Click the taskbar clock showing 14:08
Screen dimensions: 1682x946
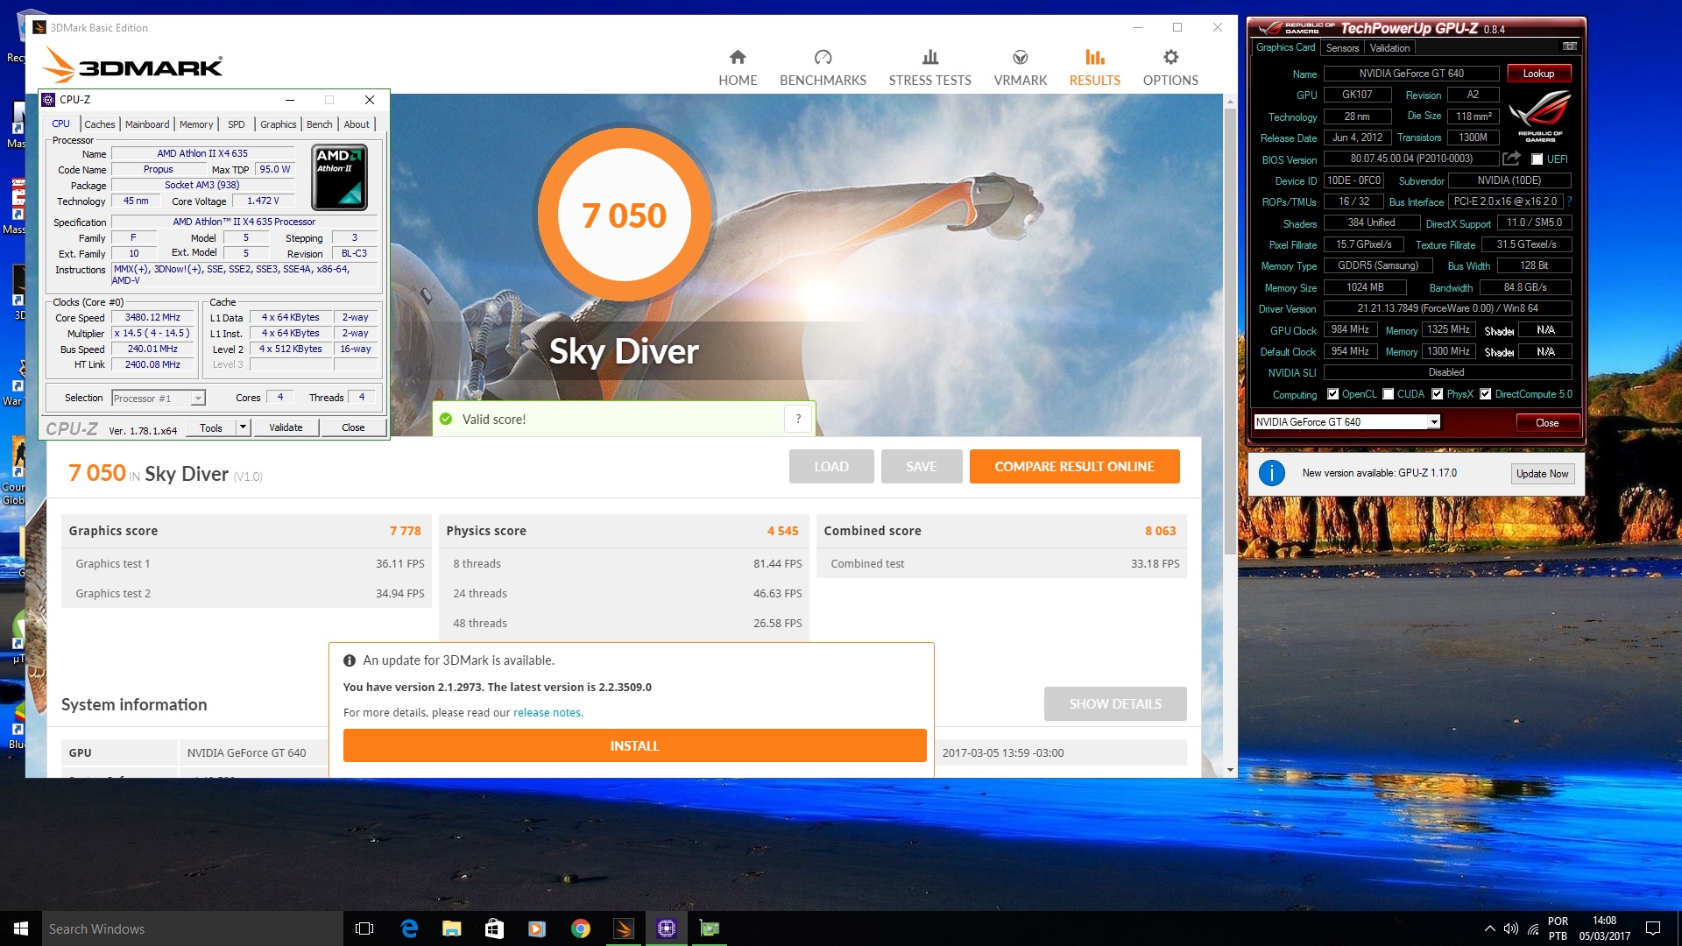(1604, 928)
